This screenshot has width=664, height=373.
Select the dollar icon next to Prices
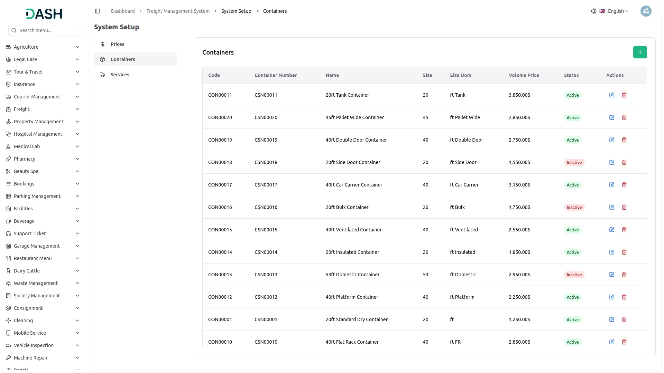click(102, 44)
